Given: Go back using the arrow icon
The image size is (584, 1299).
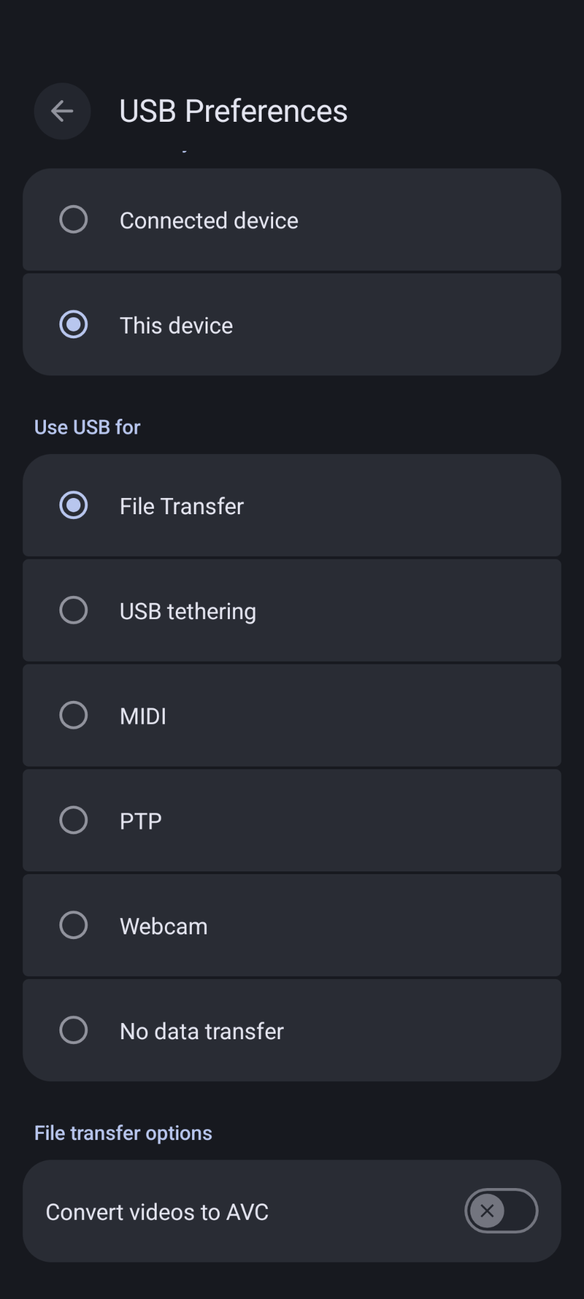Looking at the screenshot, I should point(62,111).
